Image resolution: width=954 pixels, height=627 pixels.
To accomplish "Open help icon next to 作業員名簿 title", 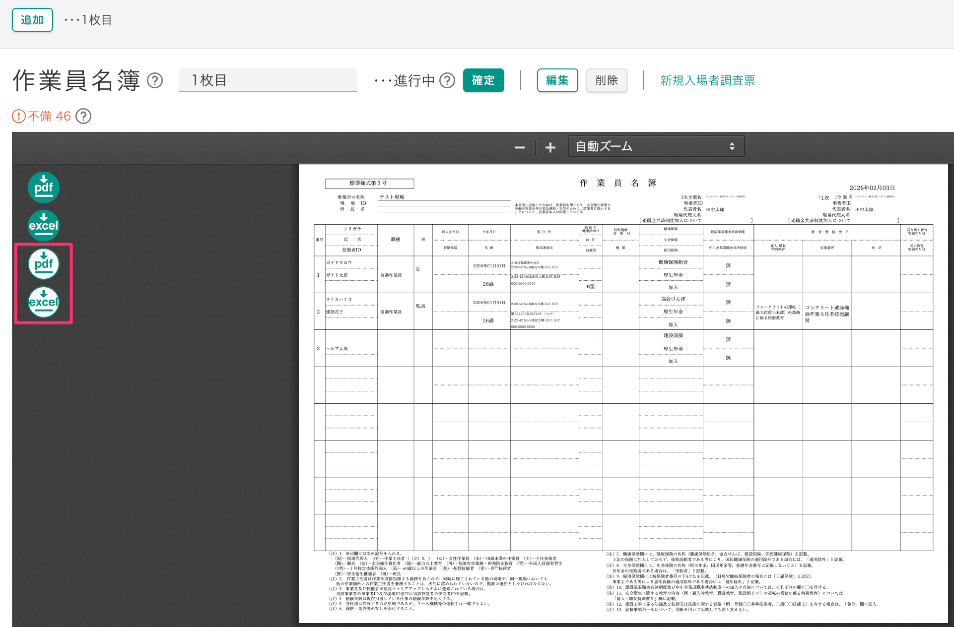I will click(x=155, y=80).
